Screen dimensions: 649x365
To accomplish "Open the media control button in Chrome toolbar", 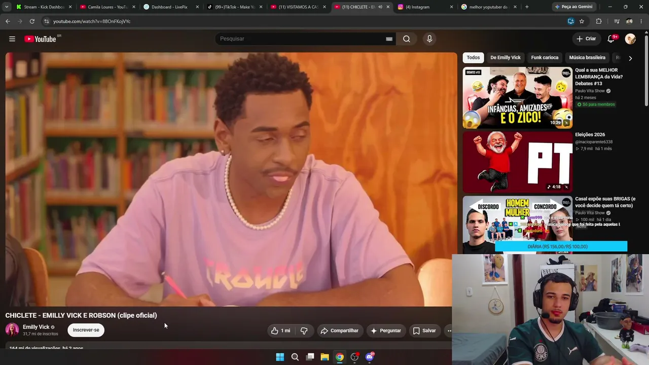I will point(617,21).
